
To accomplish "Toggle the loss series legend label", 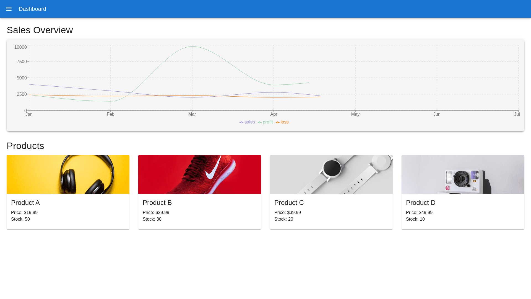I will [x=284, y=122].
